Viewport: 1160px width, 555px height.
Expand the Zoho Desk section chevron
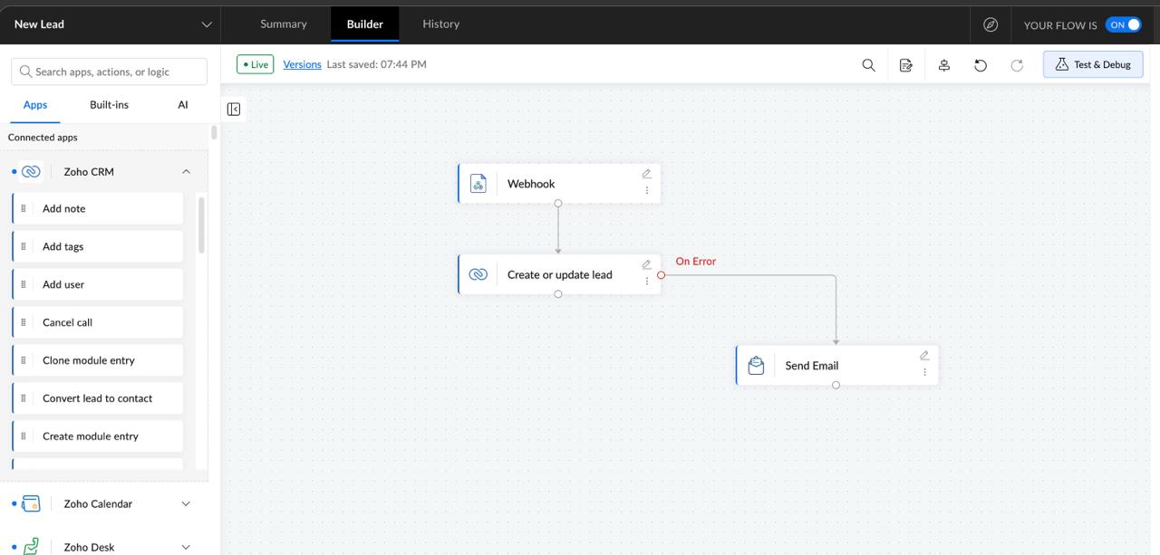click(x=186, y=547)
